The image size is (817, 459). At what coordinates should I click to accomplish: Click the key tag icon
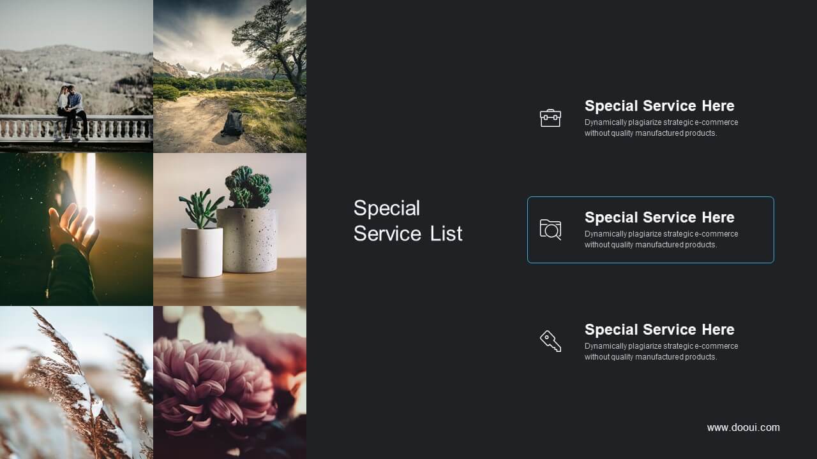point(550,341)
